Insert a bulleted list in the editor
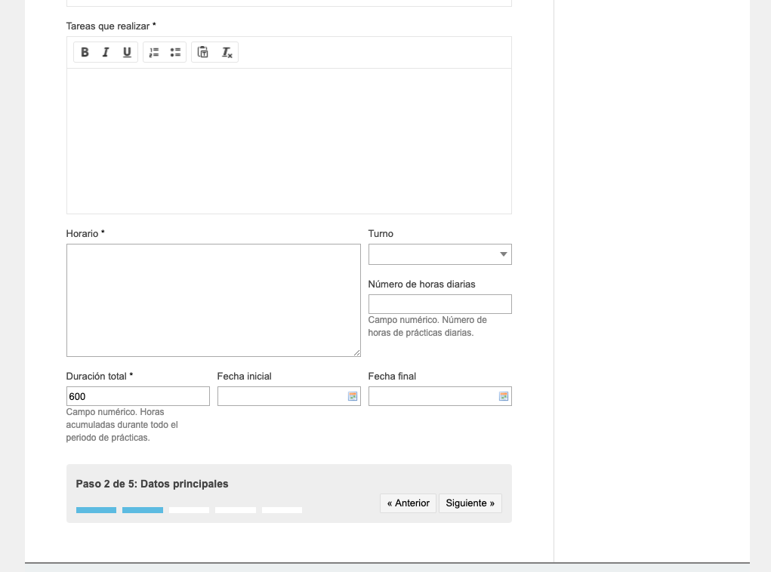 pyautogui.click(x=175, y=53)
